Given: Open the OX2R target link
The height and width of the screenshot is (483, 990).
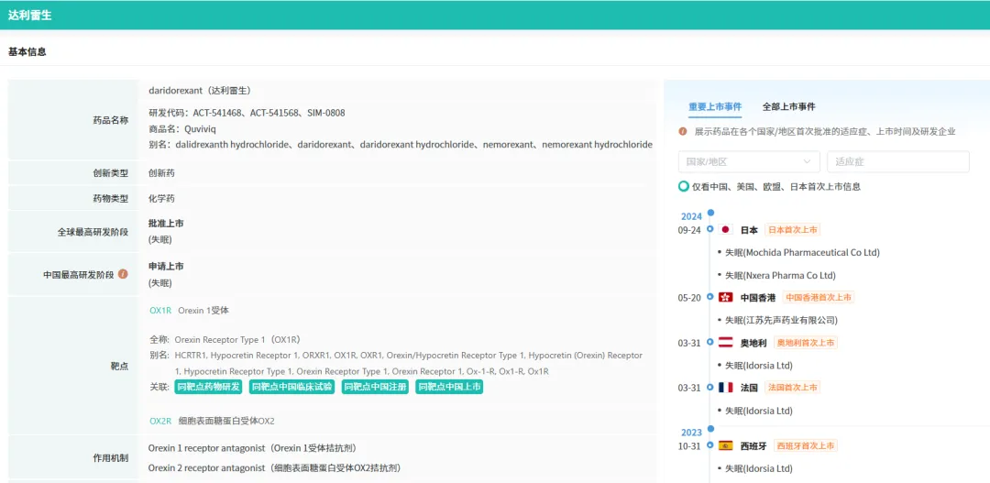Looking at the screenshot, I should (160, 421).
